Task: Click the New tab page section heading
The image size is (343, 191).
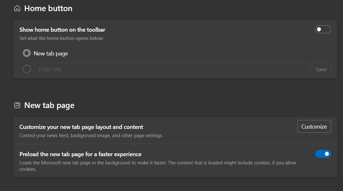Action: (x=49, y=105)
